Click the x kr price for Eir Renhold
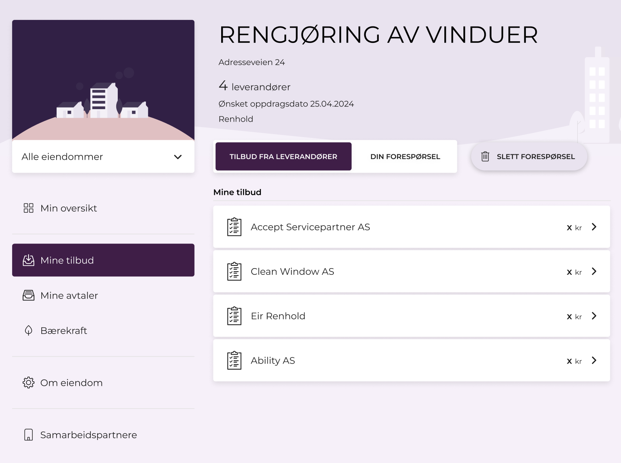Image resolution: width=621 pixels, height=463 pixels. [574, 316]
